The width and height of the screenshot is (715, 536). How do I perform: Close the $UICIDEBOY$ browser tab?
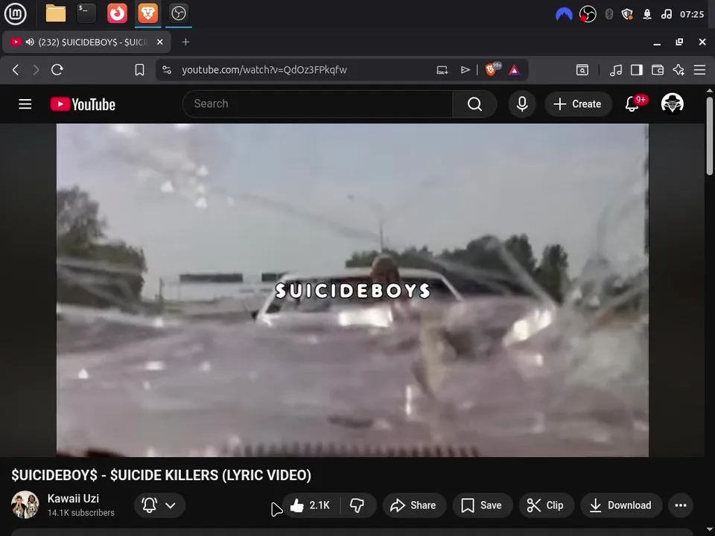(x=159, y=42)
